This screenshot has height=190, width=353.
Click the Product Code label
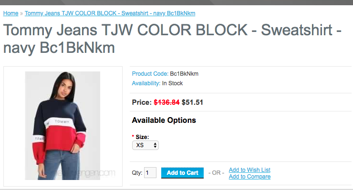[x=150, y=74]
